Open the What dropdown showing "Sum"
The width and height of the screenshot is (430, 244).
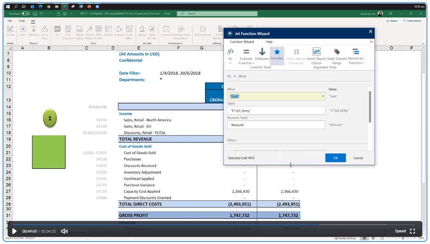click(x=276, y=96)
